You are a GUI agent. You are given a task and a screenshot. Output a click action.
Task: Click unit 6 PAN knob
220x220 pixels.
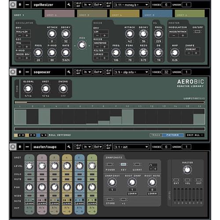pyautogui.click(x=92, y=187)
